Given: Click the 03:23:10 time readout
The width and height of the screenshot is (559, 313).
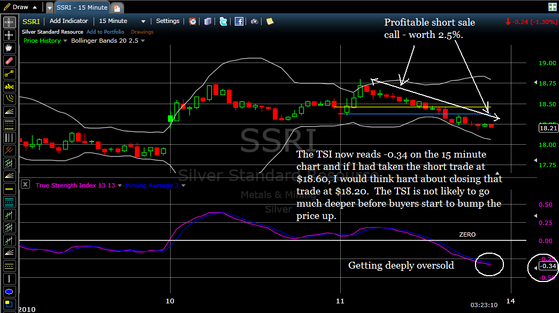Looking at the screenshot, I should point(484,305).
